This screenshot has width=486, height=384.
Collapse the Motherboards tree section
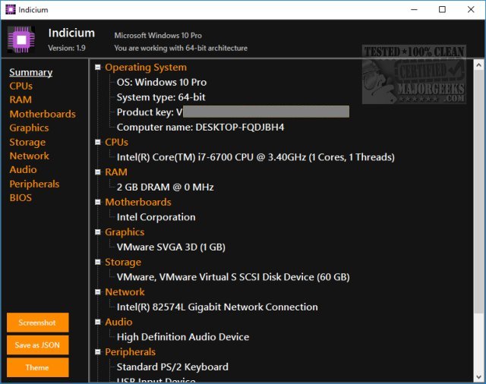[x=98, y=202]
